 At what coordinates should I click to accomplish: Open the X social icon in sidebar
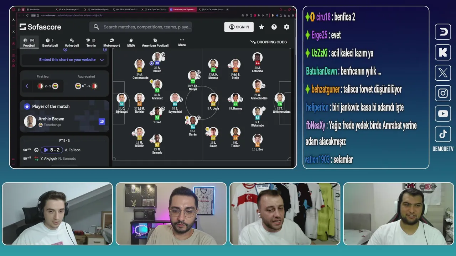[443, 73]
